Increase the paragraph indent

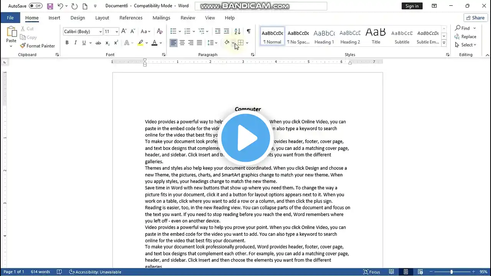(x=226, y=31)
